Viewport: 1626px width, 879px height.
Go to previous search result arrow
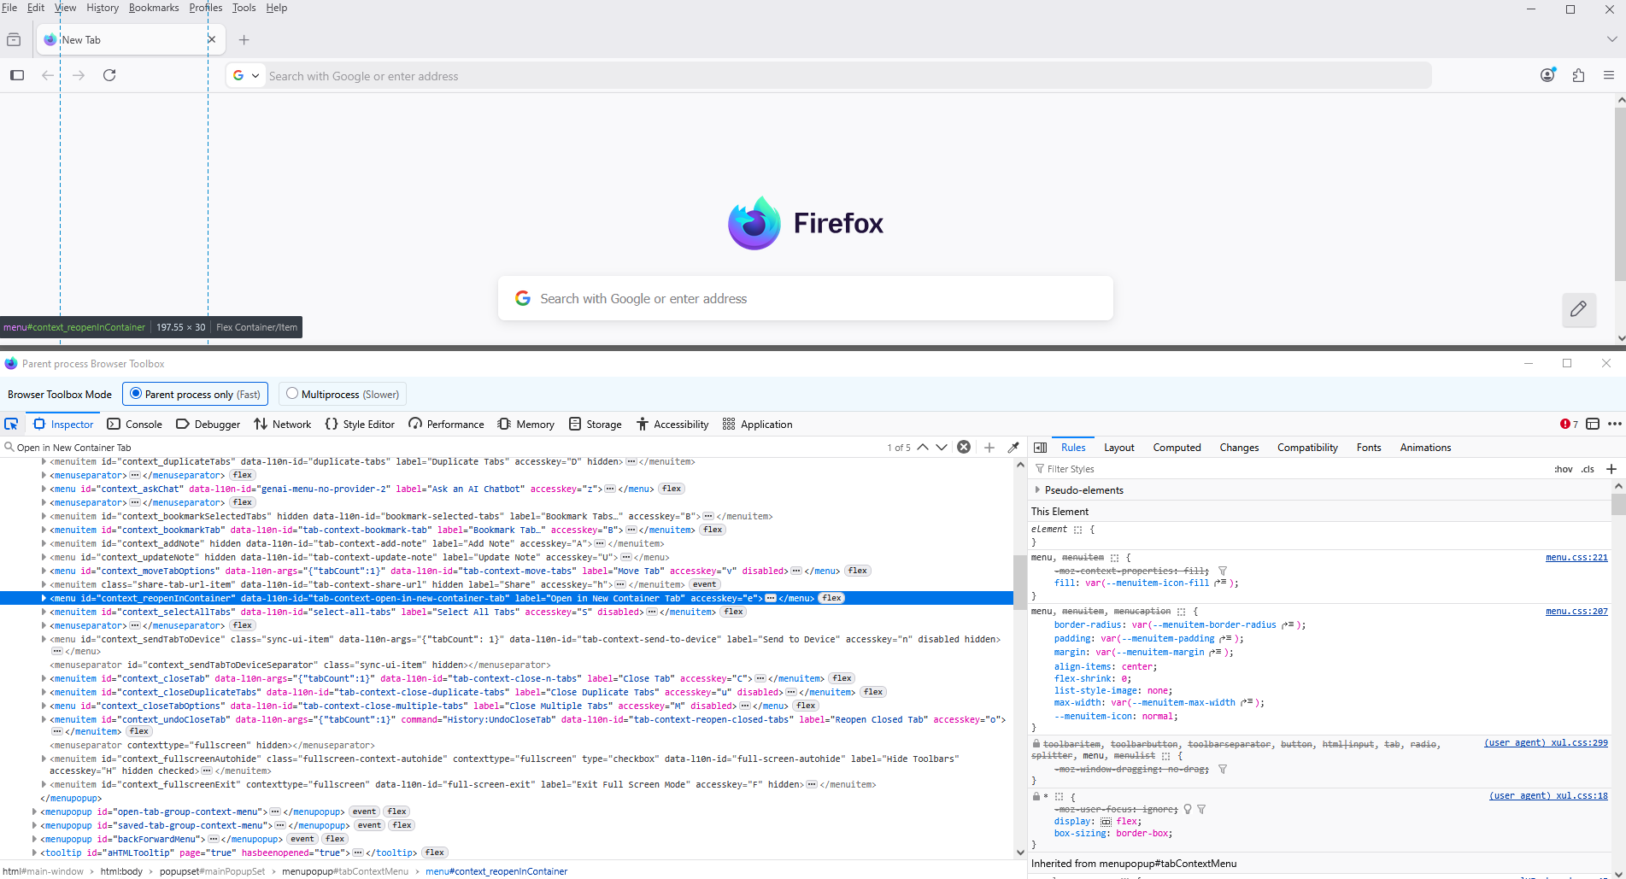point(923,447)
